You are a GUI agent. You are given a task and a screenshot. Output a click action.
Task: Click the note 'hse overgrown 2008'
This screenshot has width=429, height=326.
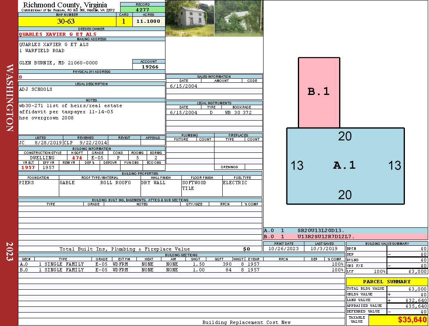point(46,118)
